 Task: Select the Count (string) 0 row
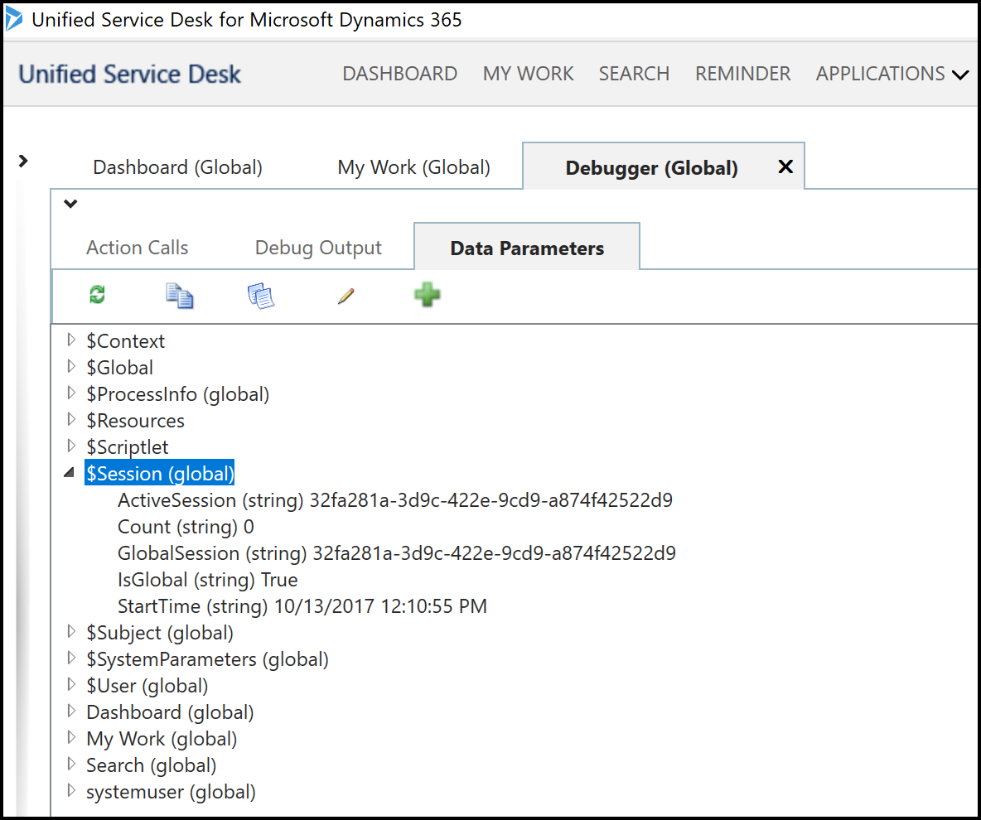point(186,526)
